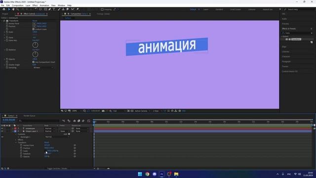Screen dimensions: 316x178
Task: Click Reset for Transform effect in Effect Controls
Action: click(35, 21)
